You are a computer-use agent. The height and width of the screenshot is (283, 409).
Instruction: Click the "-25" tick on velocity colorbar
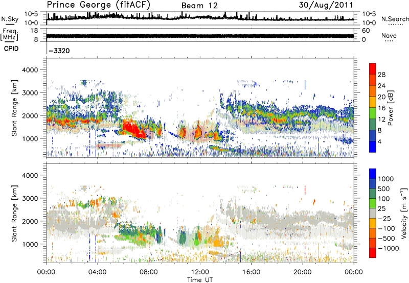[x=384, y=219]
